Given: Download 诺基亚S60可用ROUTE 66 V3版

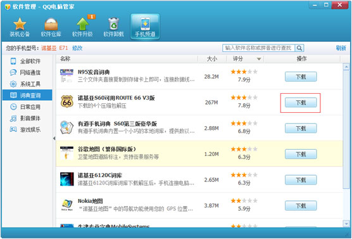Looking at the screenshot, I should [x=301, y=103].
